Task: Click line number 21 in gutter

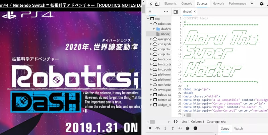Action: coord(180,89)
